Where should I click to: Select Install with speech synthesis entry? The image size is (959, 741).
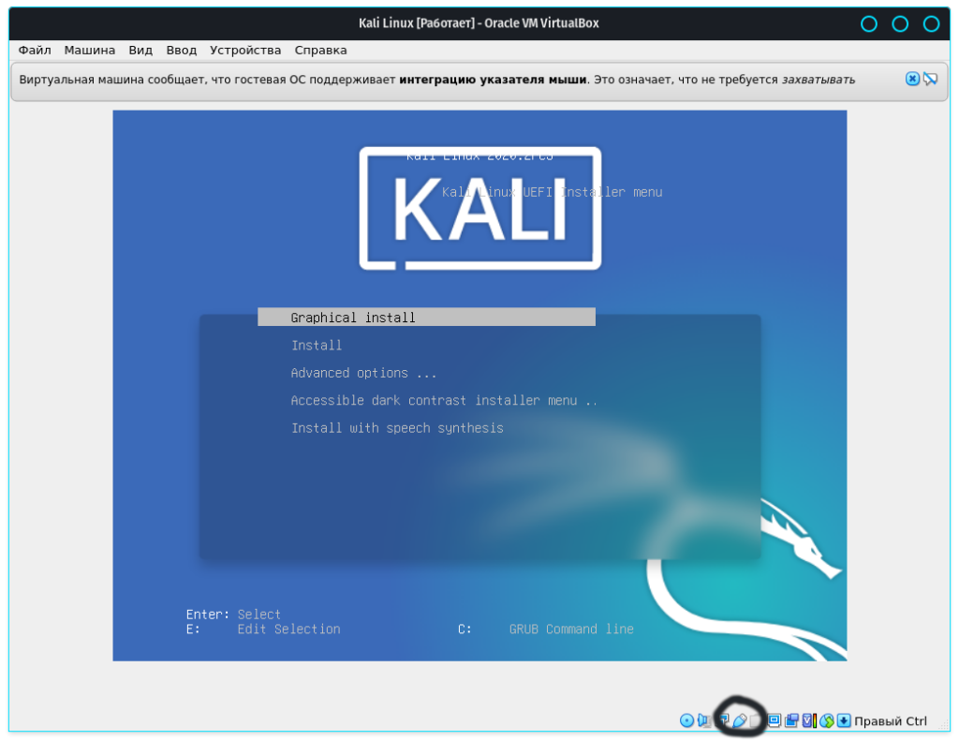click(397, 428)
